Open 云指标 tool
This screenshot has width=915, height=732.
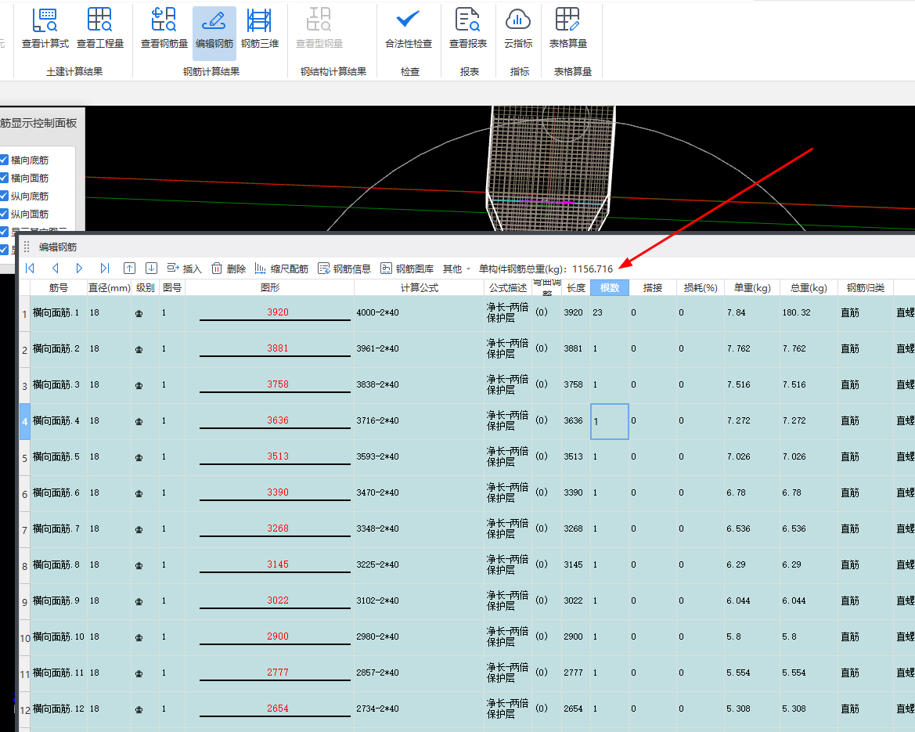click(518, 28)
